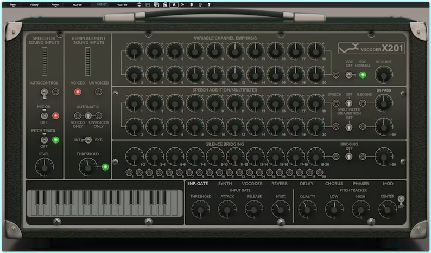Toggle the INT/EXT switch
The height and width of the screenshot is (253, 431).
pos(87,140)
